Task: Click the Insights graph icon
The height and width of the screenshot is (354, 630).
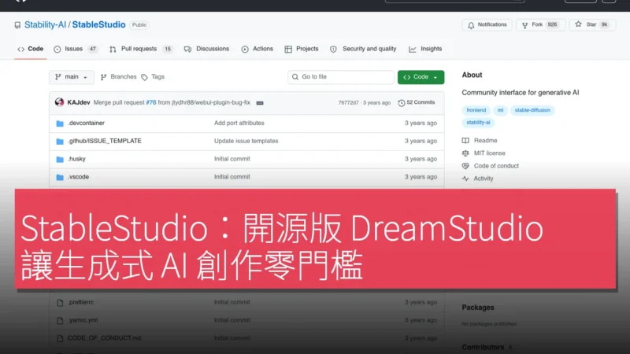Action: pos(412,50)
